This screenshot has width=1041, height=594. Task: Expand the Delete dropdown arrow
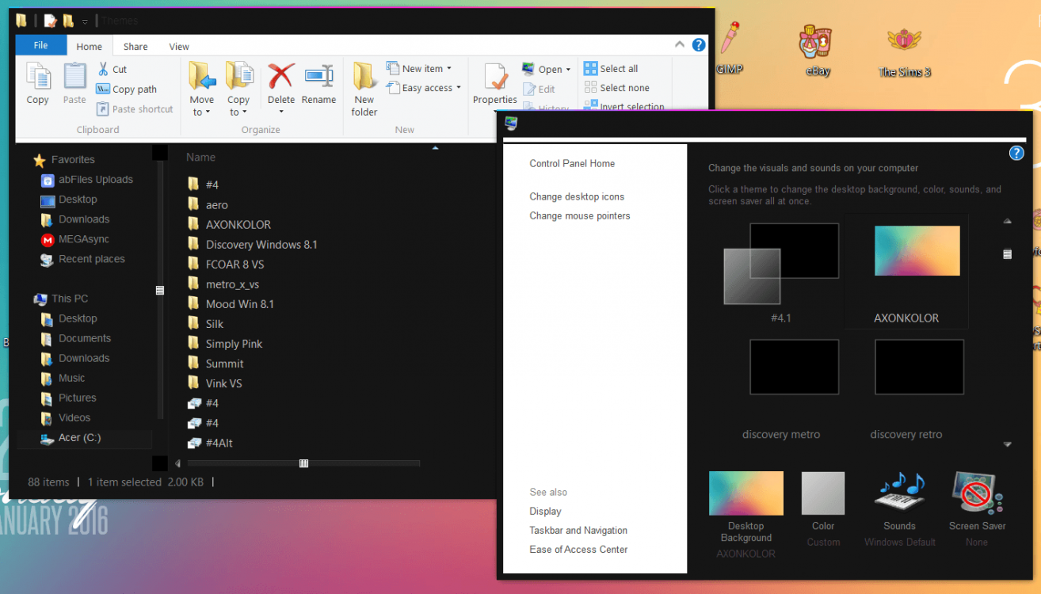(x=280, y=112)
